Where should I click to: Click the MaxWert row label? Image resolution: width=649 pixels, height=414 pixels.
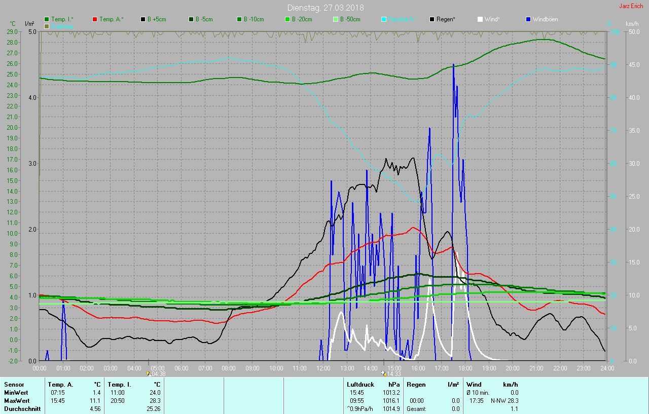16,401
